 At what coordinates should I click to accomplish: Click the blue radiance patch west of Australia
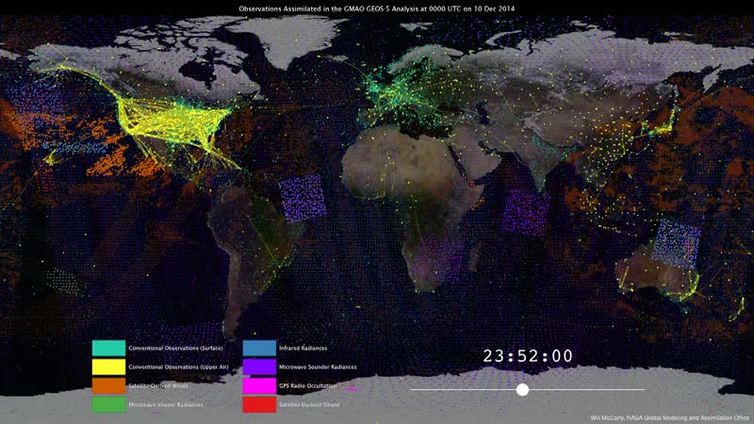(x=677, y=242)
